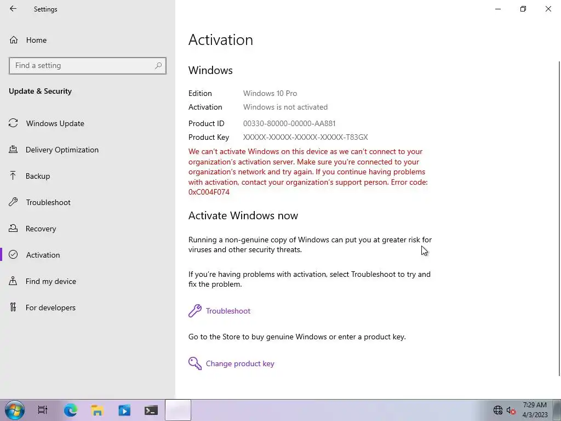Screen dimensions: 561x421
Task: Click the Delivery Optimization icon
Action: [x=13, y=149]
